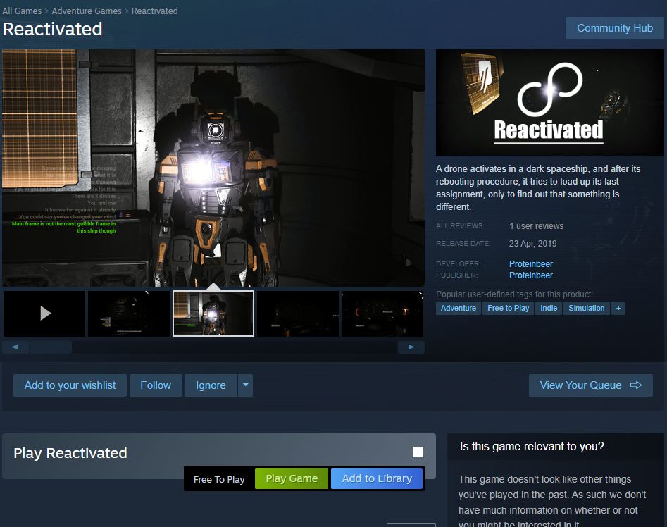
Task: Click View Your Queue button
Action: point(590,385)
